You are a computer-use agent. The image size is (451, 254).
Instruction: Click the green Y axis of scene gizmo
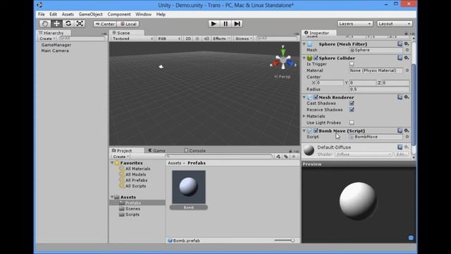pos(283,52)
